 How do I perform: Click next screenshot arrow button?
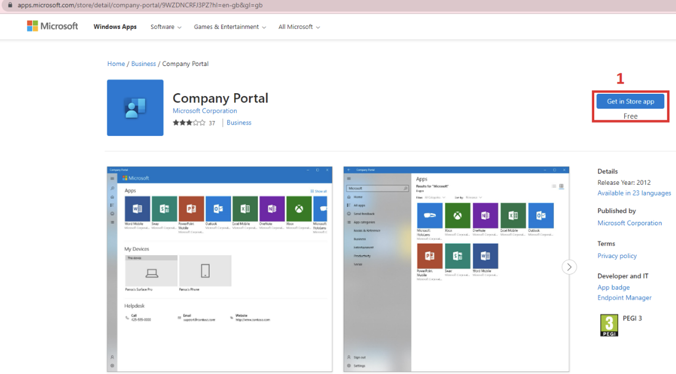pyautogui.click(x=569, y=267)
